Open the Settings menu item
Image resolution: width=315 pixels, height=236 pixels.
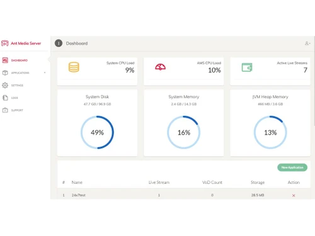(17, 86)
